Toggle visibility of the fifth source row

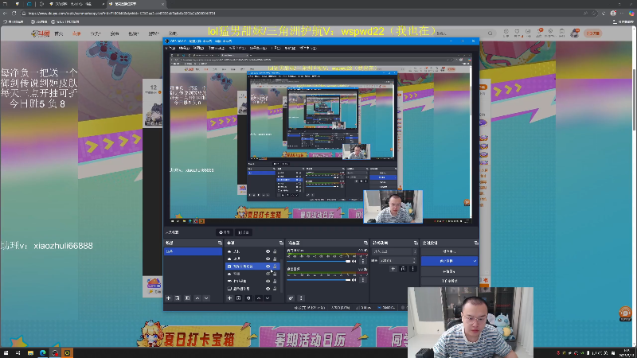[x=268, y=282]
